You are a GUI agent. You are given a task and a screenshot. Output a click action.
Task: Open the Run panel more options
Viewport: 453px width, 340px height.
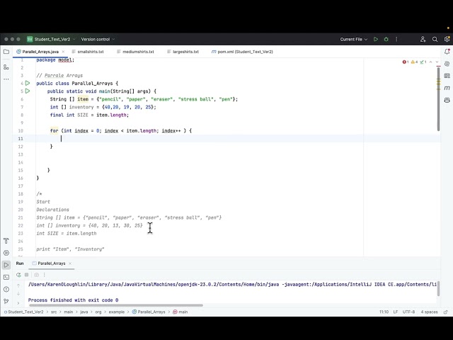click(x=44, y=275)
